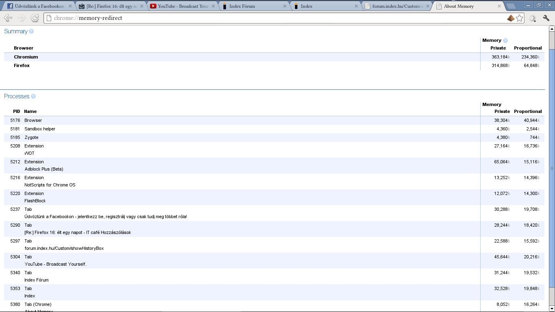Switch to the Index tab
555x312 pixels.
point(325,6)
